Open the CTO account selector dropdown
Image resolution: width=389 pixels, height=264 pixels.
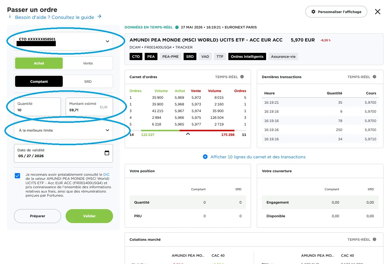click(63, 41)
